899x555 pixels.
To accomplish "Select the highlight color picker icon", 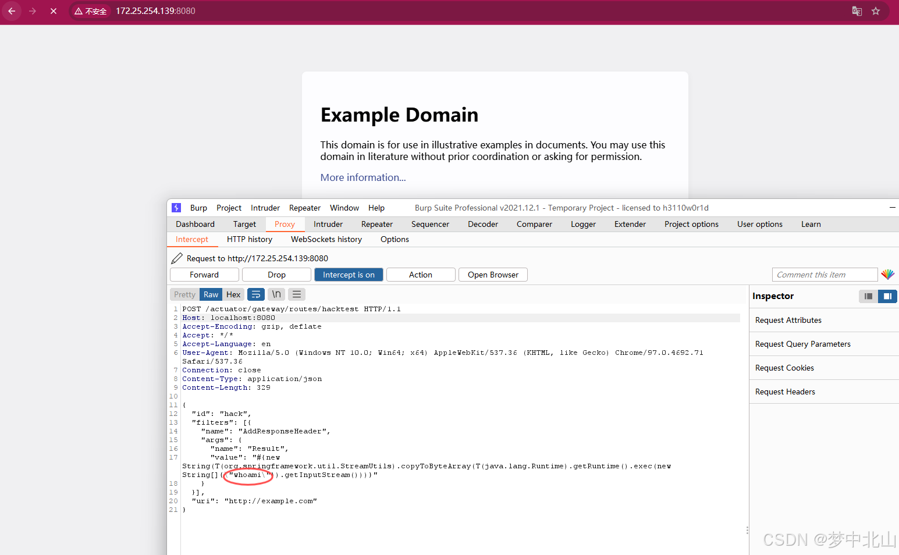I will pyautogui.click(x=888, y=275).
